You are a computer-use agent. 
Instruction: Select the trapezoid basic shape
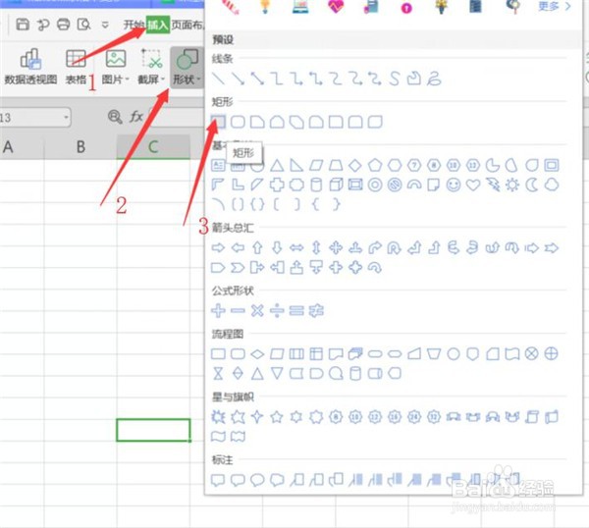pyautogui.click(x=336, y=165)
